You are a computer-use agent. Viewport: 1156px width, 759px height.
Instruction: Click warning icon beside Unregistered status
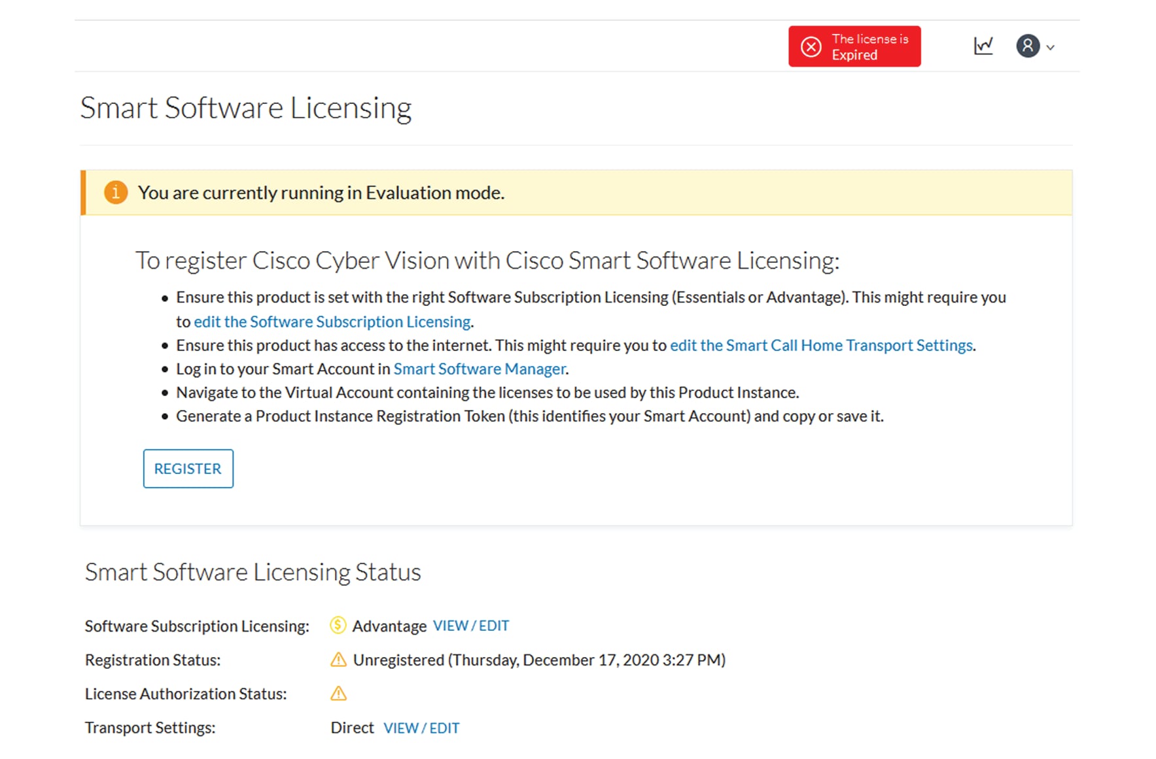pyautogui.click(x=338, y=660)
